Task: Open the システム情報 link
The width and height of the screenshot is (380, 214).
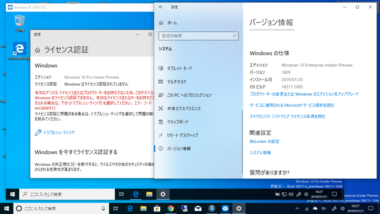Action: (x=260, y=152)
